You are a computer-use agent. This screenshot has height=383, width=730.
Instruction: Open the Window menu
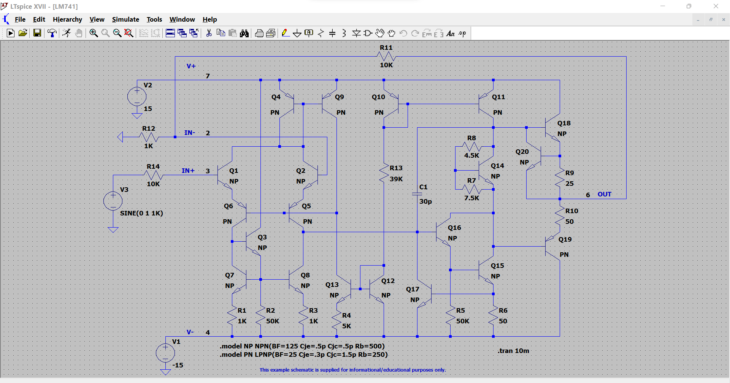[182, 19]
